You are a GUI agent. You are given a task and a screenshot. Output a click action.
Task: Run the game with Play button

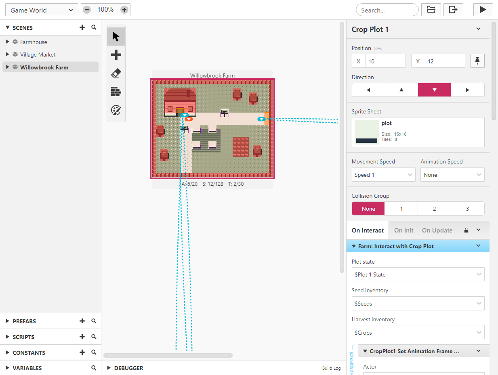pos(483,10)
